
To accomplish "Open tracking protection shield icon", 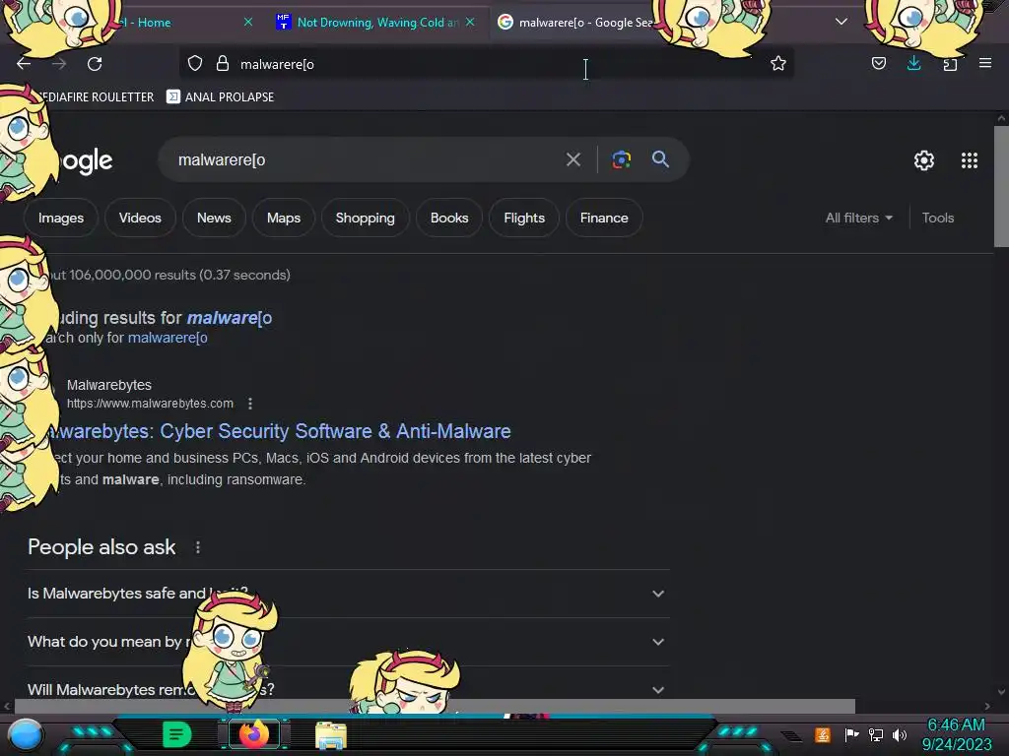I will [x=195, y=63].
